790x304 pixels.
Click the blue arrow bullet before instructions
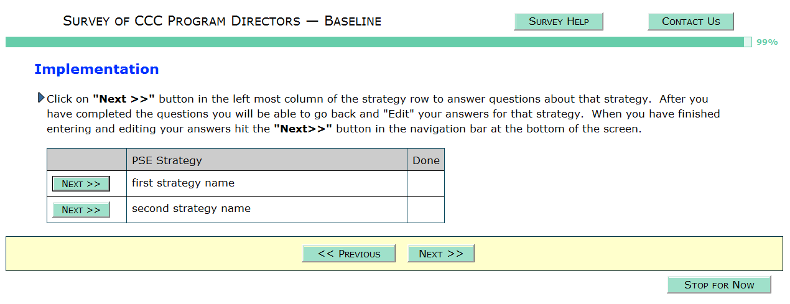[x=41, y=98]
